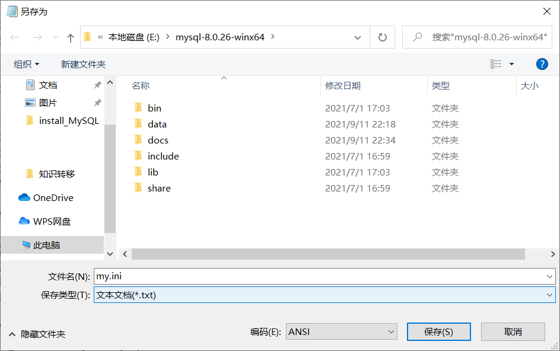Viewport: 560px width, 351px height.
Task: Click the file name field containing my.ini
Action: 237,276
